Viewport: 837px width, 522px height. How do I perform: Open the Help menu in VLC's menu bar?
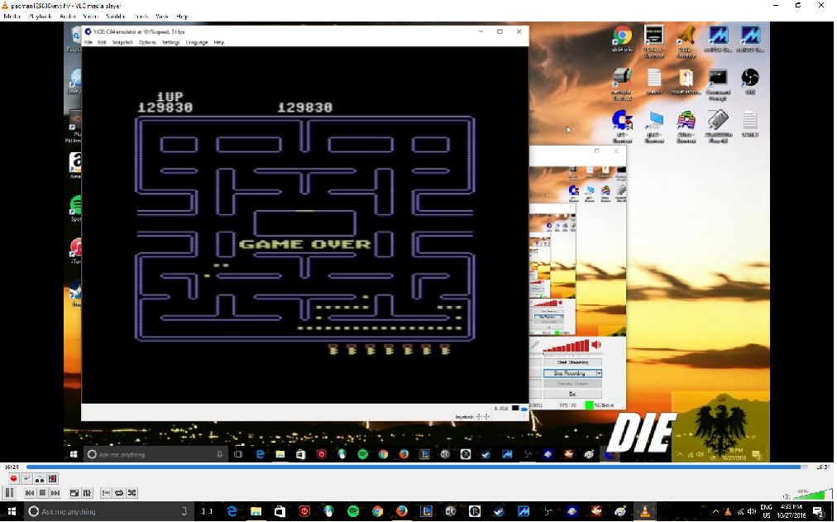pyautogui.click(x=182, y=17)
